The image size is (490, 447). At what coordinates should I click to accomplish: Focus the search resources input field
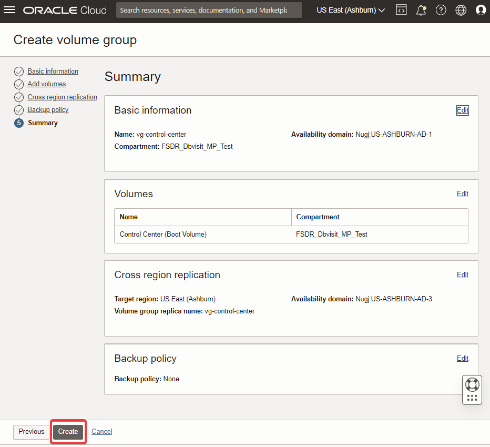tap(209, 11)
